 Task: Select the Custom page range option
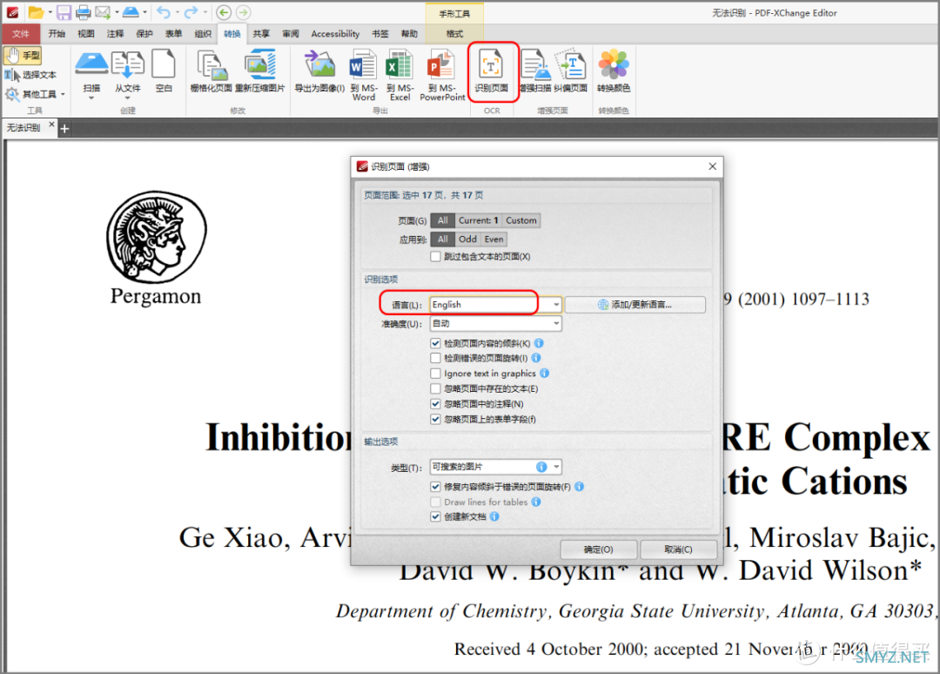pyautogui.click(x=521, y=220)
